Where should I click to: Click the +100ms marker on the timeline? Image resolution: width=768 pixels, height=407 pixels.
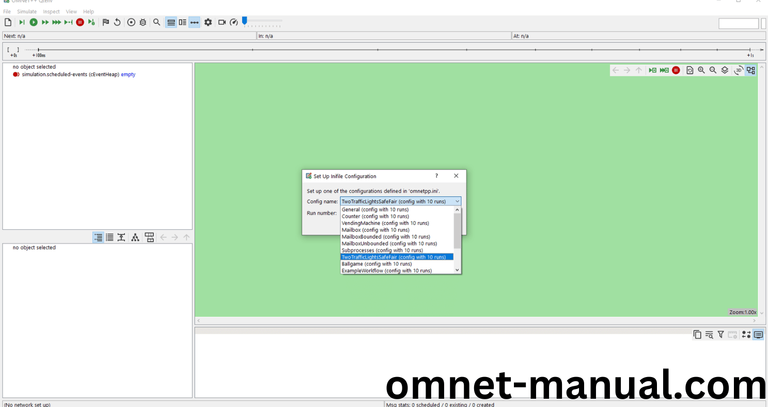tap(39, 55)
